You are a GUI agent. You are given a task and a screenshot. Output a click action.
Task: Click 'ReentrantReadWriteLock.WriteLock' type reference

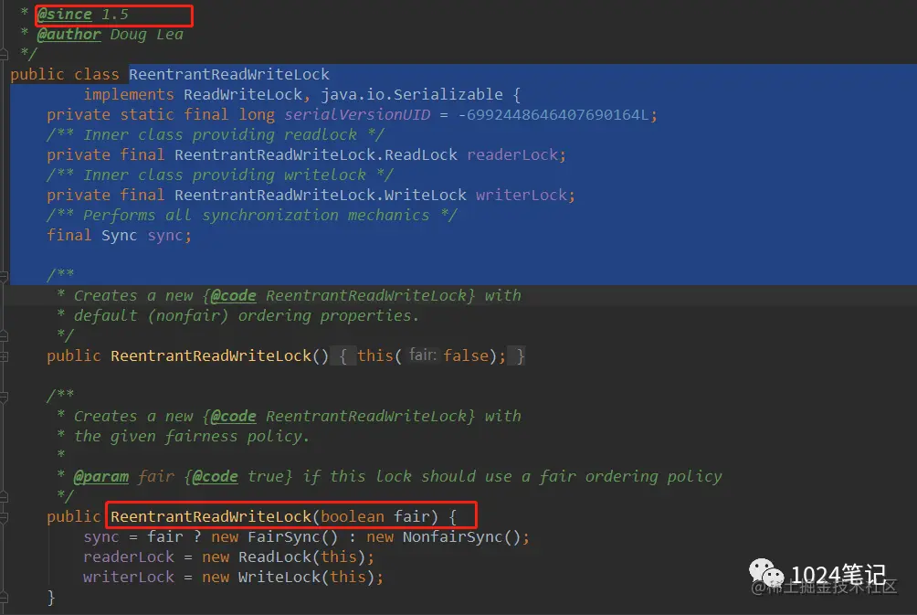pos(321,195)
